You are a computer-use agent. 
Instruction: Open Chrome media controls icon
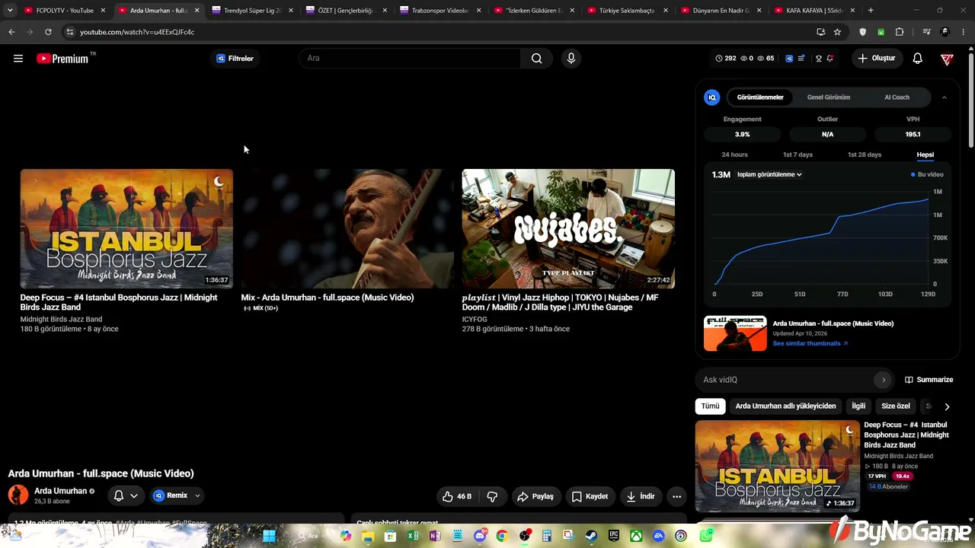point(926,32)
